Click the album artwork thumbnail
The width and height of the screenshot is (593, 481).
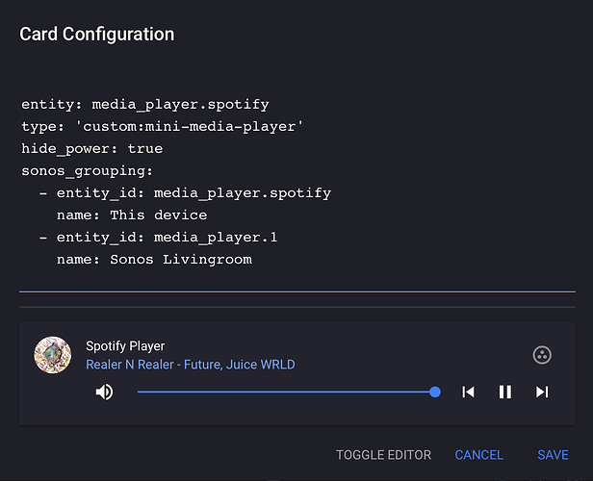click(53, 355)
